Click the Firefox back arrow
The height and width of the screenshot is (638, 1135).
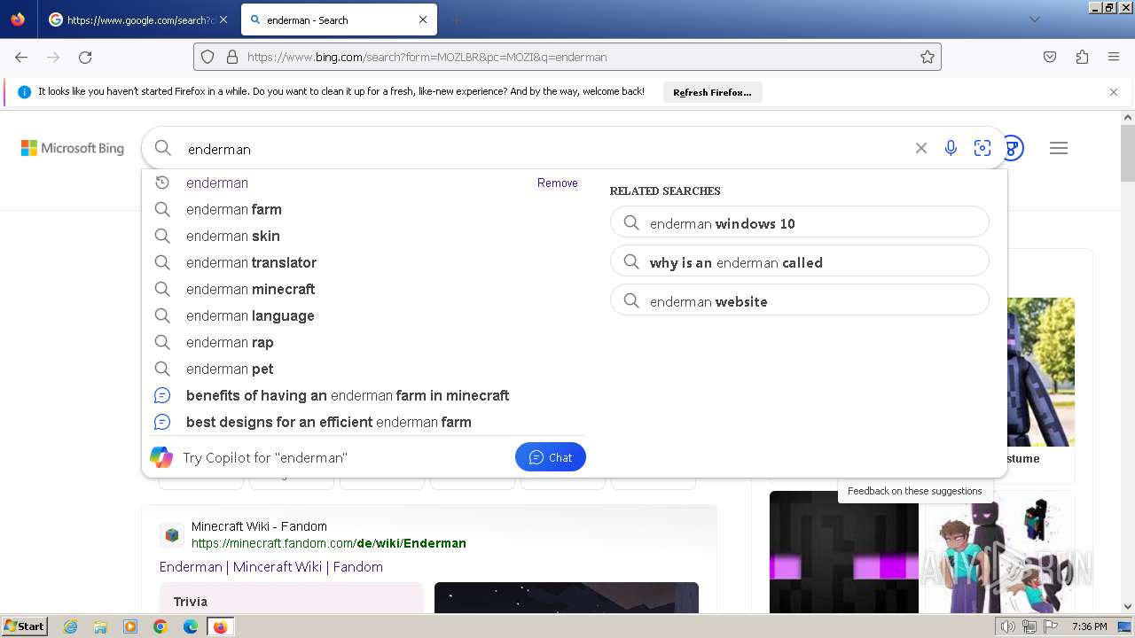pos(21,57)
